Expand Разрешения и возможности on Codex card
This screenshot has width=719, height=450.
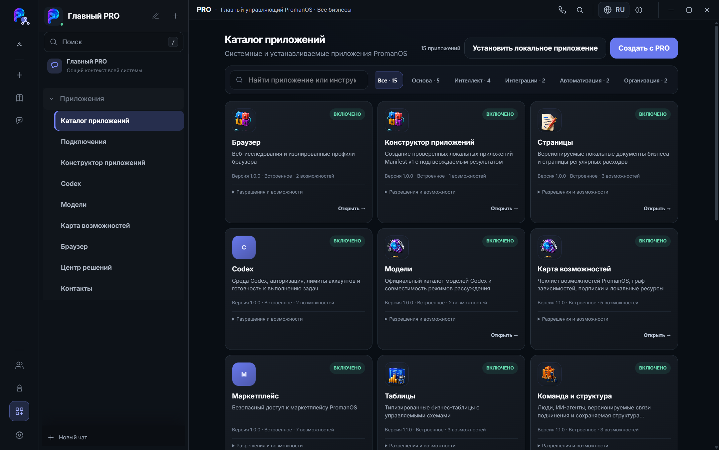coord(267,319)
